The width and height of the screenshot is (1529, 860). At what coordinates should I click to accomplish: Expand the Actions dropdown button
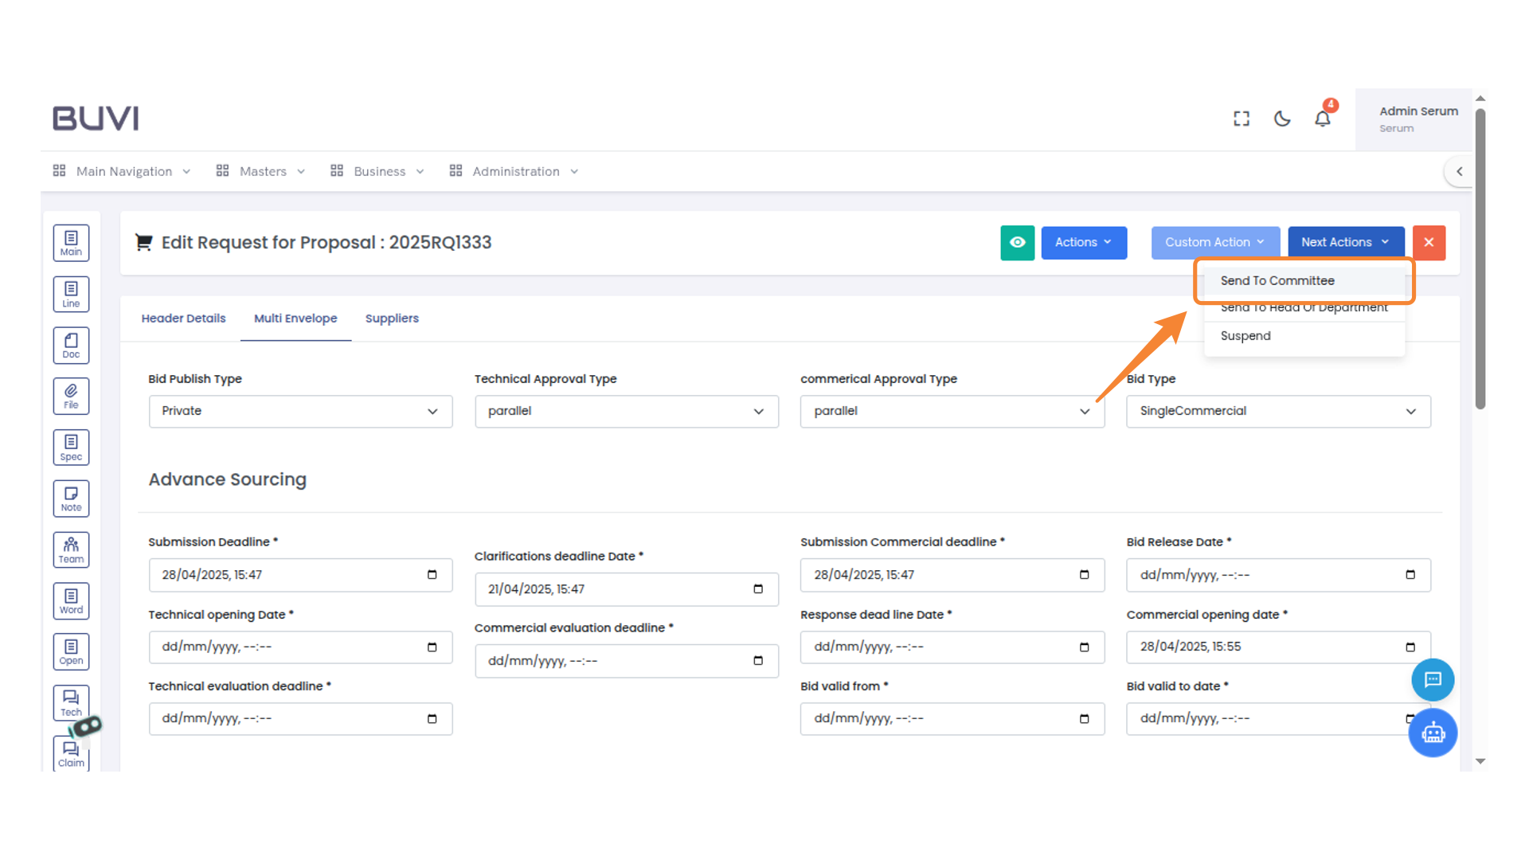click(x=1083, y=243)
